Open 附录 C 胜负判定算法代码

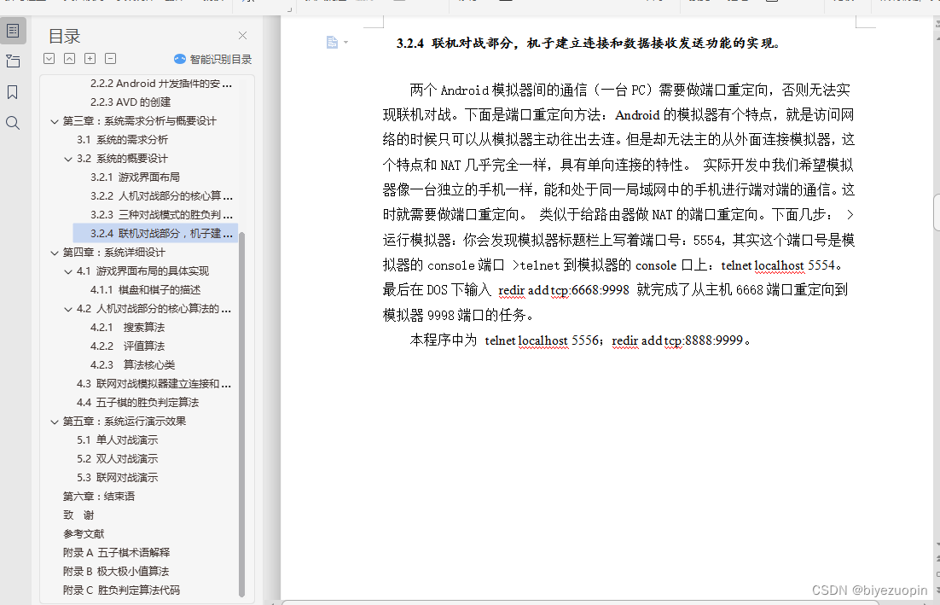(x=121, y=590)
